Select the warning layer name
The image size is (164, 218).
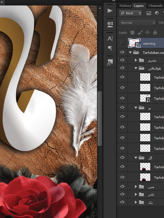[149, 44]
